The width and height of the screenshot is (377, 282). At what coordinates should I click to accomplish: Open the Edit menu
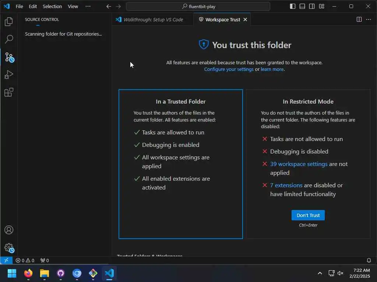pyautogui.click(x=33, y=7)
